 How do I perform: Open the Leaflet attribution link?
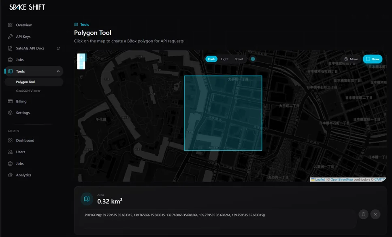pyautogui.click(x=320, y=180)
